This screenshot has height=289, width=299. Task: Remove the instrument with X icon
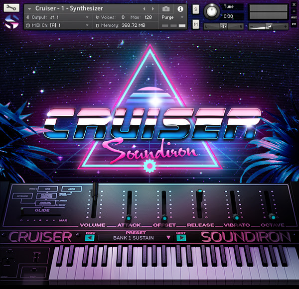(x=294, y=5)
